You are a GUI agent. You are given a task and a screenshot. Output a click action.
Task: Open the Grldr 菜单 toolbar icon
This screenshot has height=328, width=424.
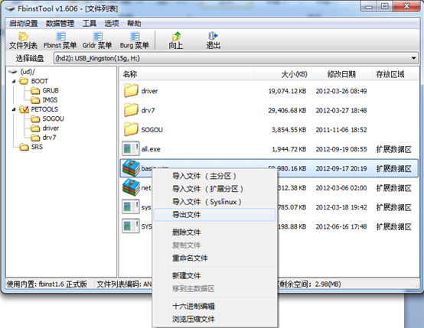point(97,41)
